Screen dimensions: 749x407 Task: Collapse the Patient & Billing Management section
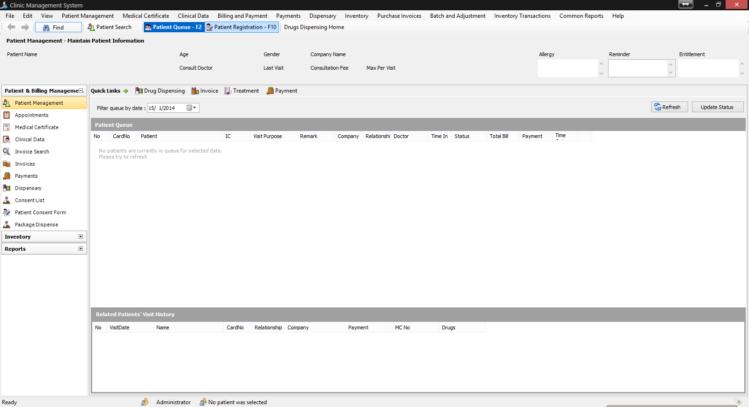click(x=81, y=91)
